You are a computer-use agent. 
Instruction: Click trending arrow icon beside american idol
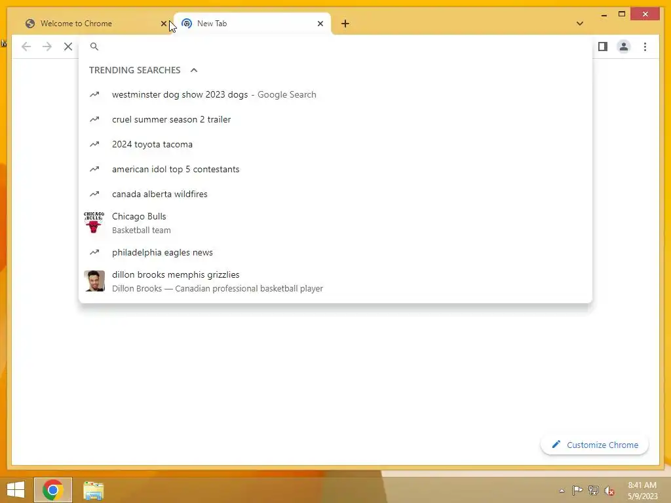94,169
